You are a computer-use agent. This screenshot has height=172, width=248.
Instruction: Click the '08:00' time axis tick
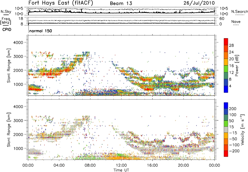pos(90,165)
